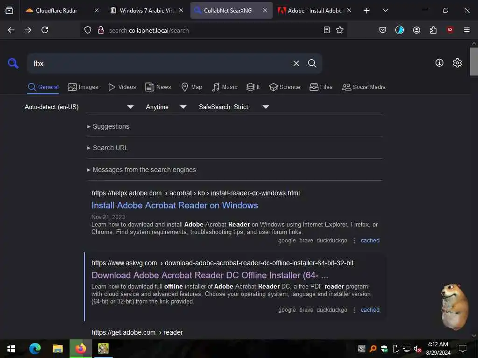Viewport: 478px width, 358px height.
Task: Open the SafeSearch: Strict dropdown
Action: click(x=233, y=107)
